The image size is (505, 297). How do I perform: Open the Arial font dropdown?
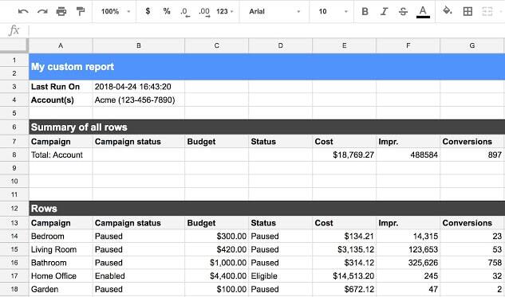274,12
